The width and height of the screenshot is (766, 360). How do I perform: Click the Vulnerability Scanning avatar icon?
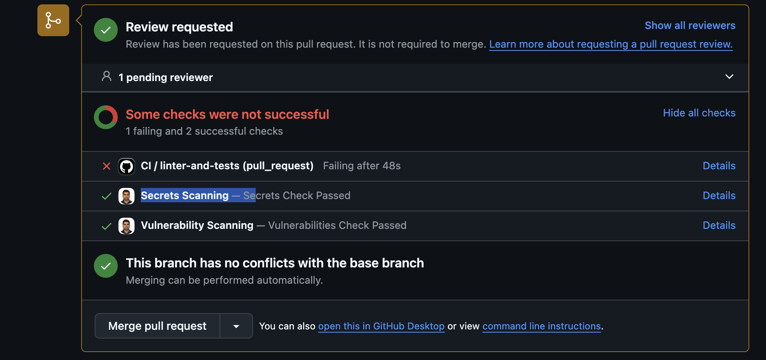click(126, 226)
